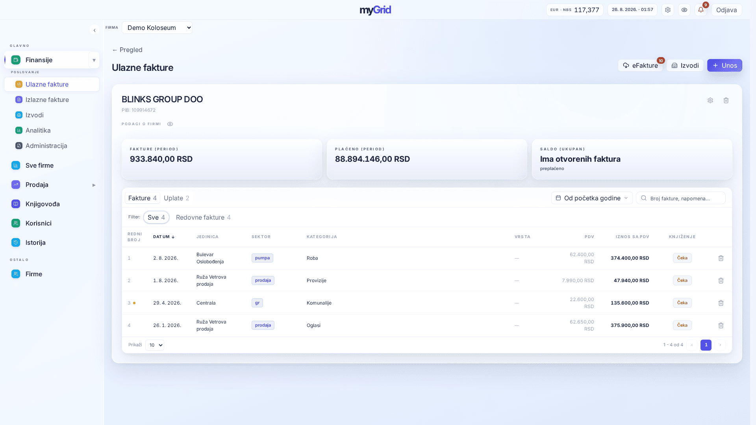
Task: Switch to the Uplate tab
Action: coord(176,198)
